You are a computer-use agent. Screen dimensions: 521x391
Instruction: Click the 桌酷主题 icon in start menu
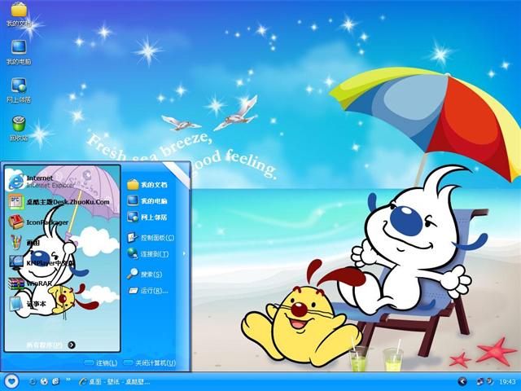15,202
